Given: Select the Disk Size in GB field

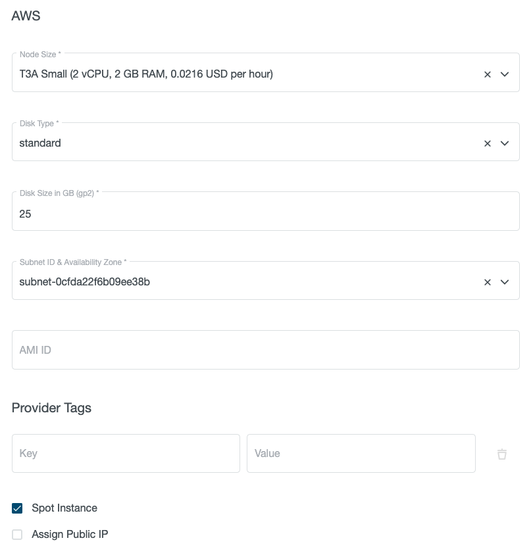Looking at the screenshot, I should coord(263,213).
